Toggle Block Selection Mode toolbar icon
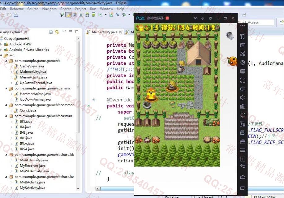 [75, 15]
